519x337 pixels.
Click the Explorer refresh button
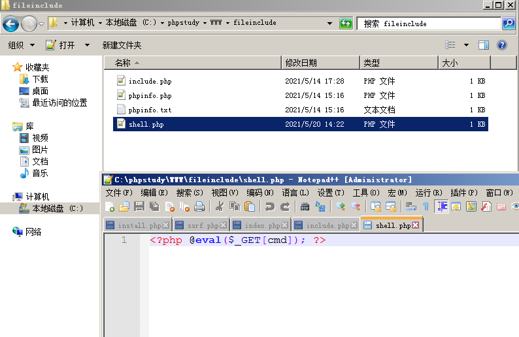coord(346,24)
